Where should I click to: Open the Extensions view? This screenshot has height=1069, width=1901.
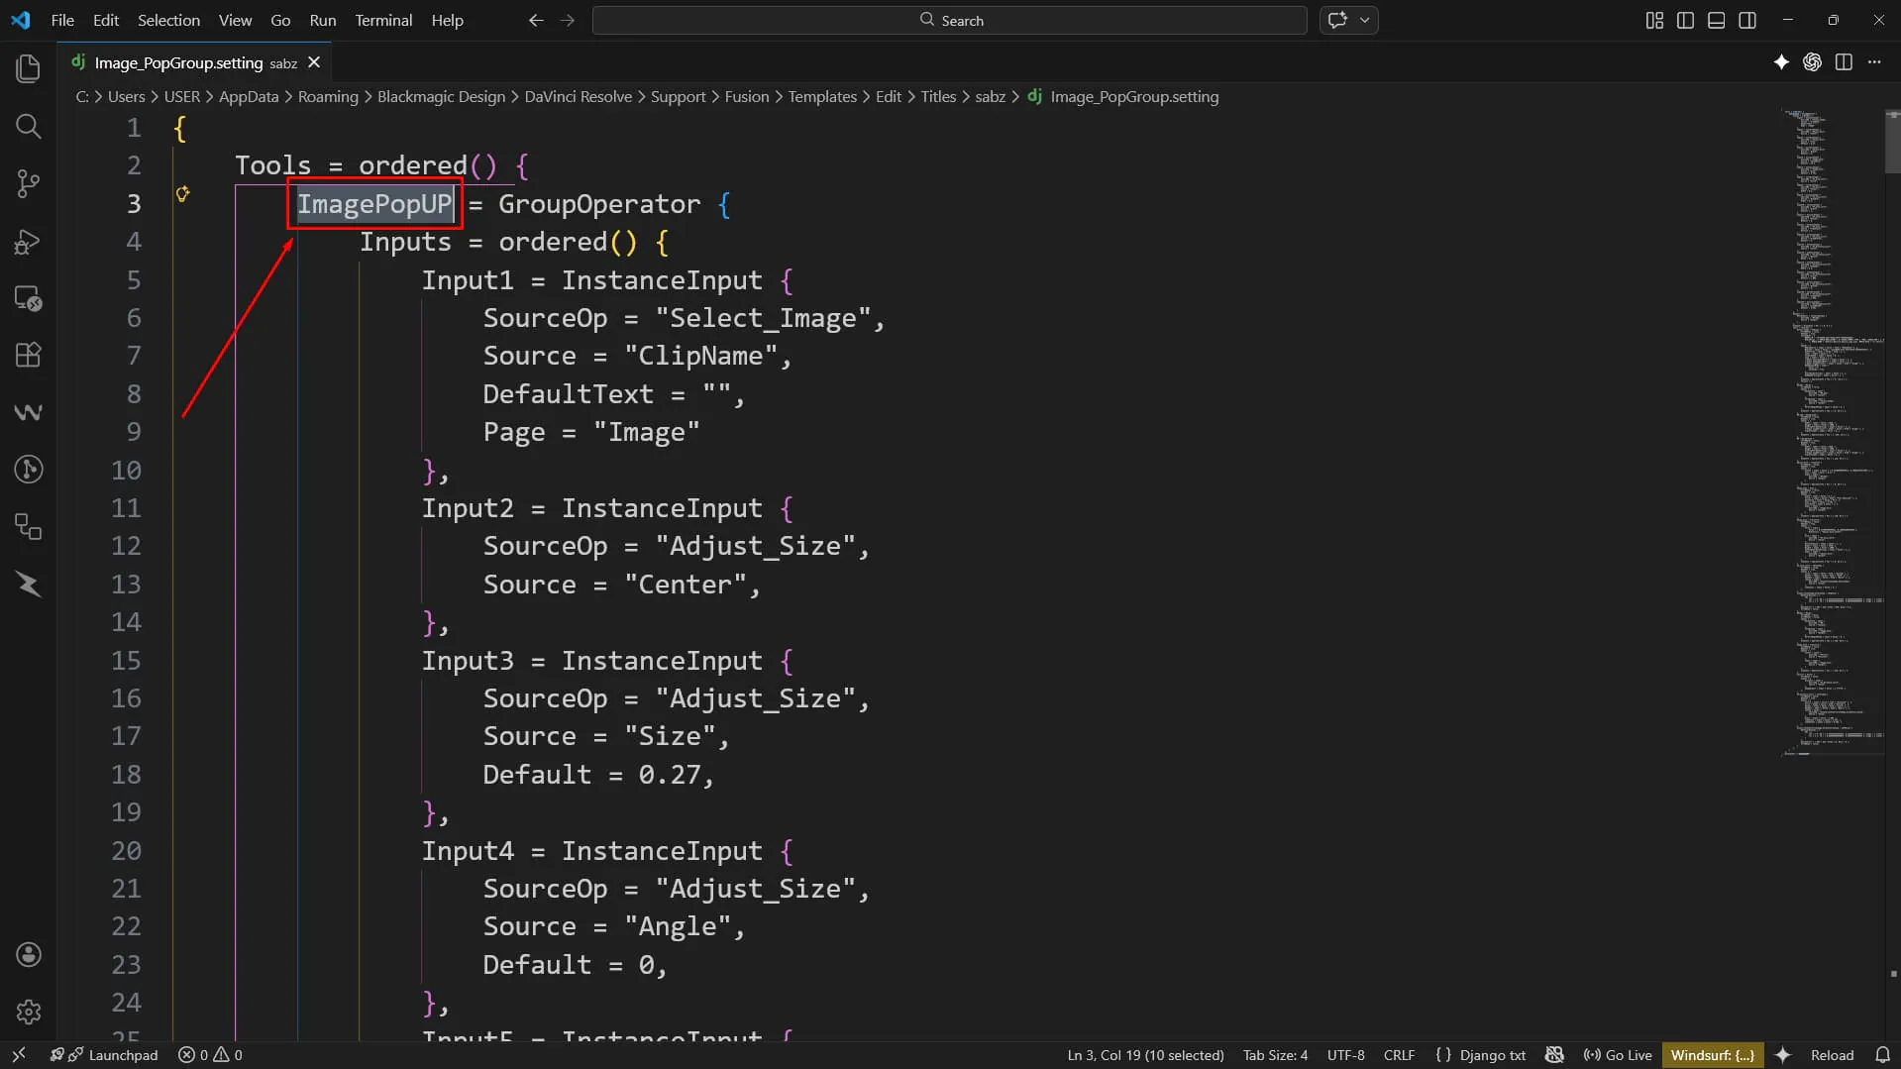click(x=28, y=355)
